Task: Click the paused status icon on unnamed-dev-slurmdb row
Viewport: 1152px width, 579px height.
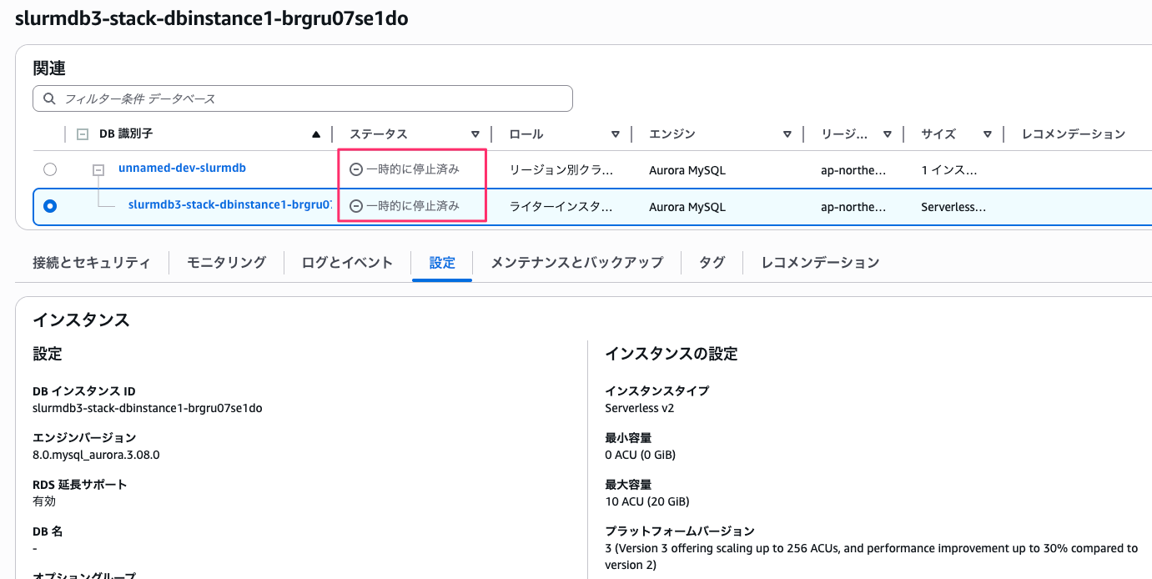Action: (x=356, y=169)
